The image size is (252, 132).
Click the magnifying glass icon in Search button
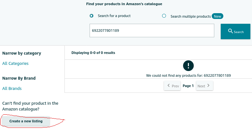coord(230,31)
